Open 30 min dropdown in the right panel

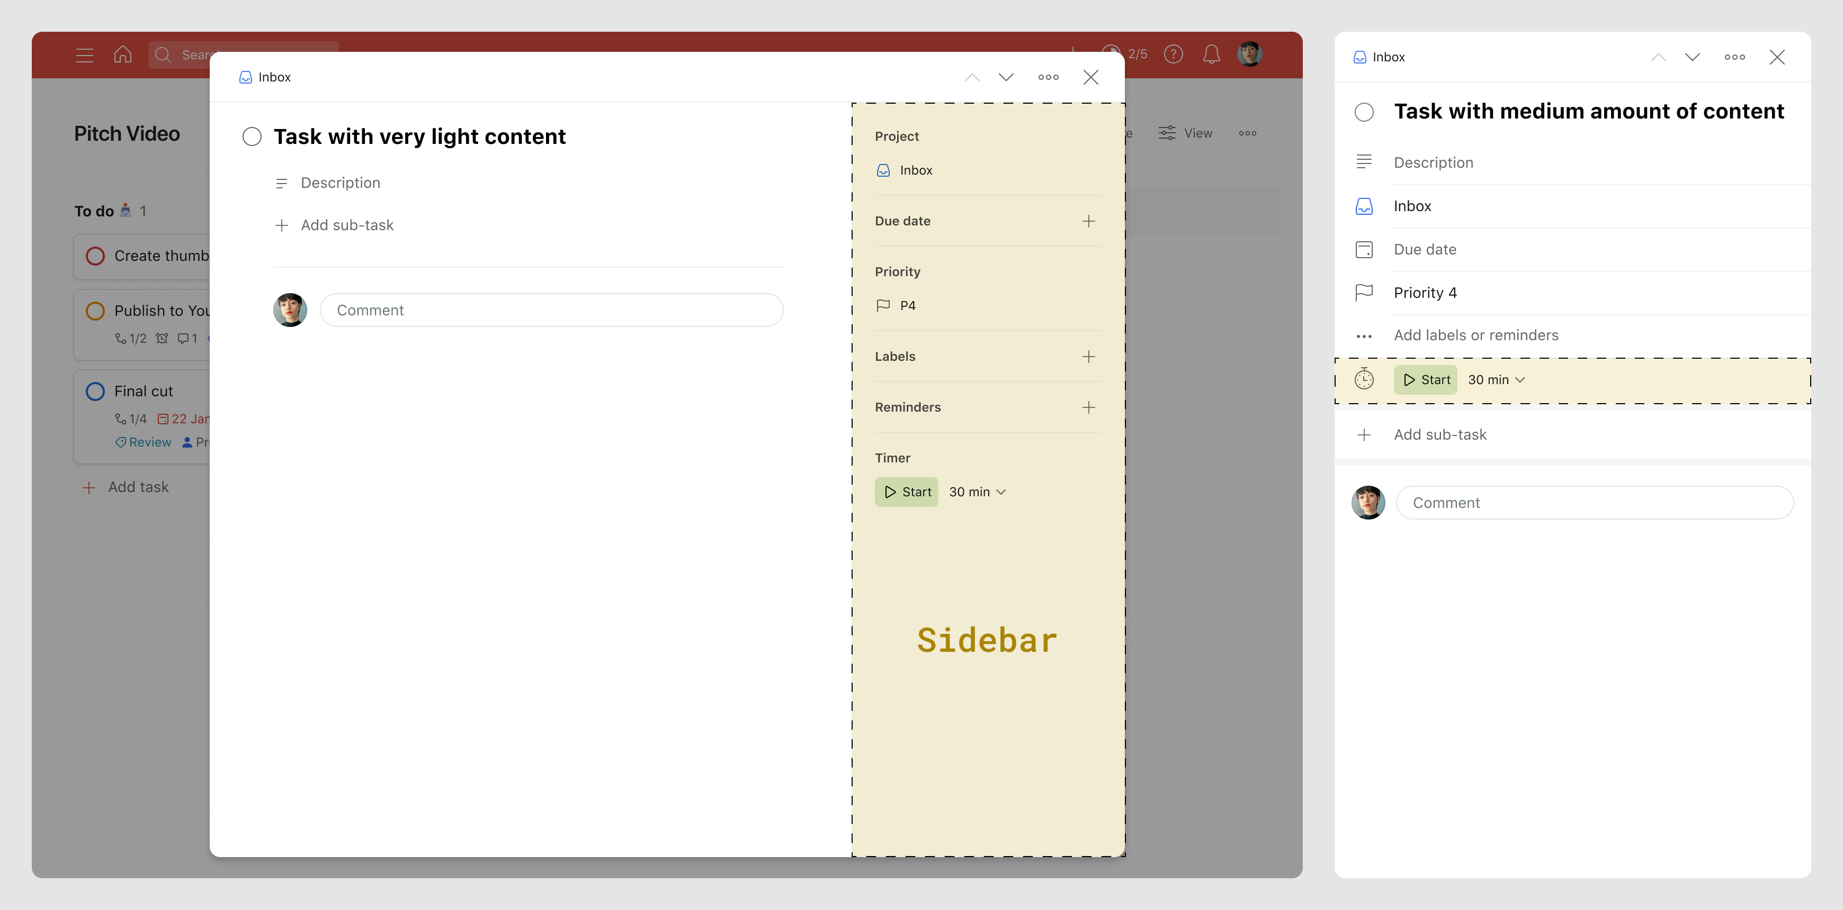[1497, 379]
